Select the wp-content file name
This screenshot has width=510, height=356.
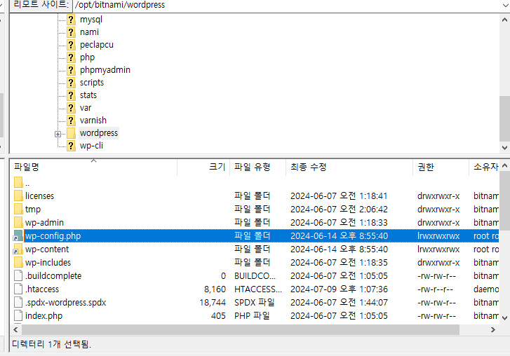47,249
